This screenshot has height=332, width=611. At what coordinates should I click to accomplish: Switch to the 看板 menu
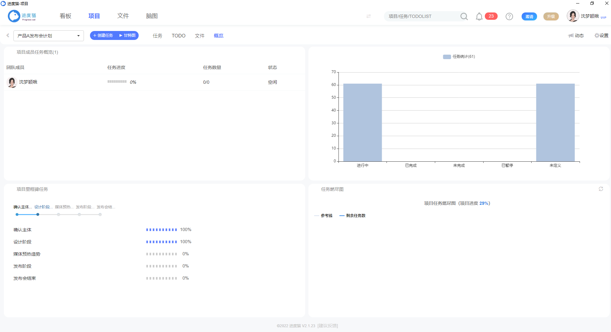coord(65,16)
